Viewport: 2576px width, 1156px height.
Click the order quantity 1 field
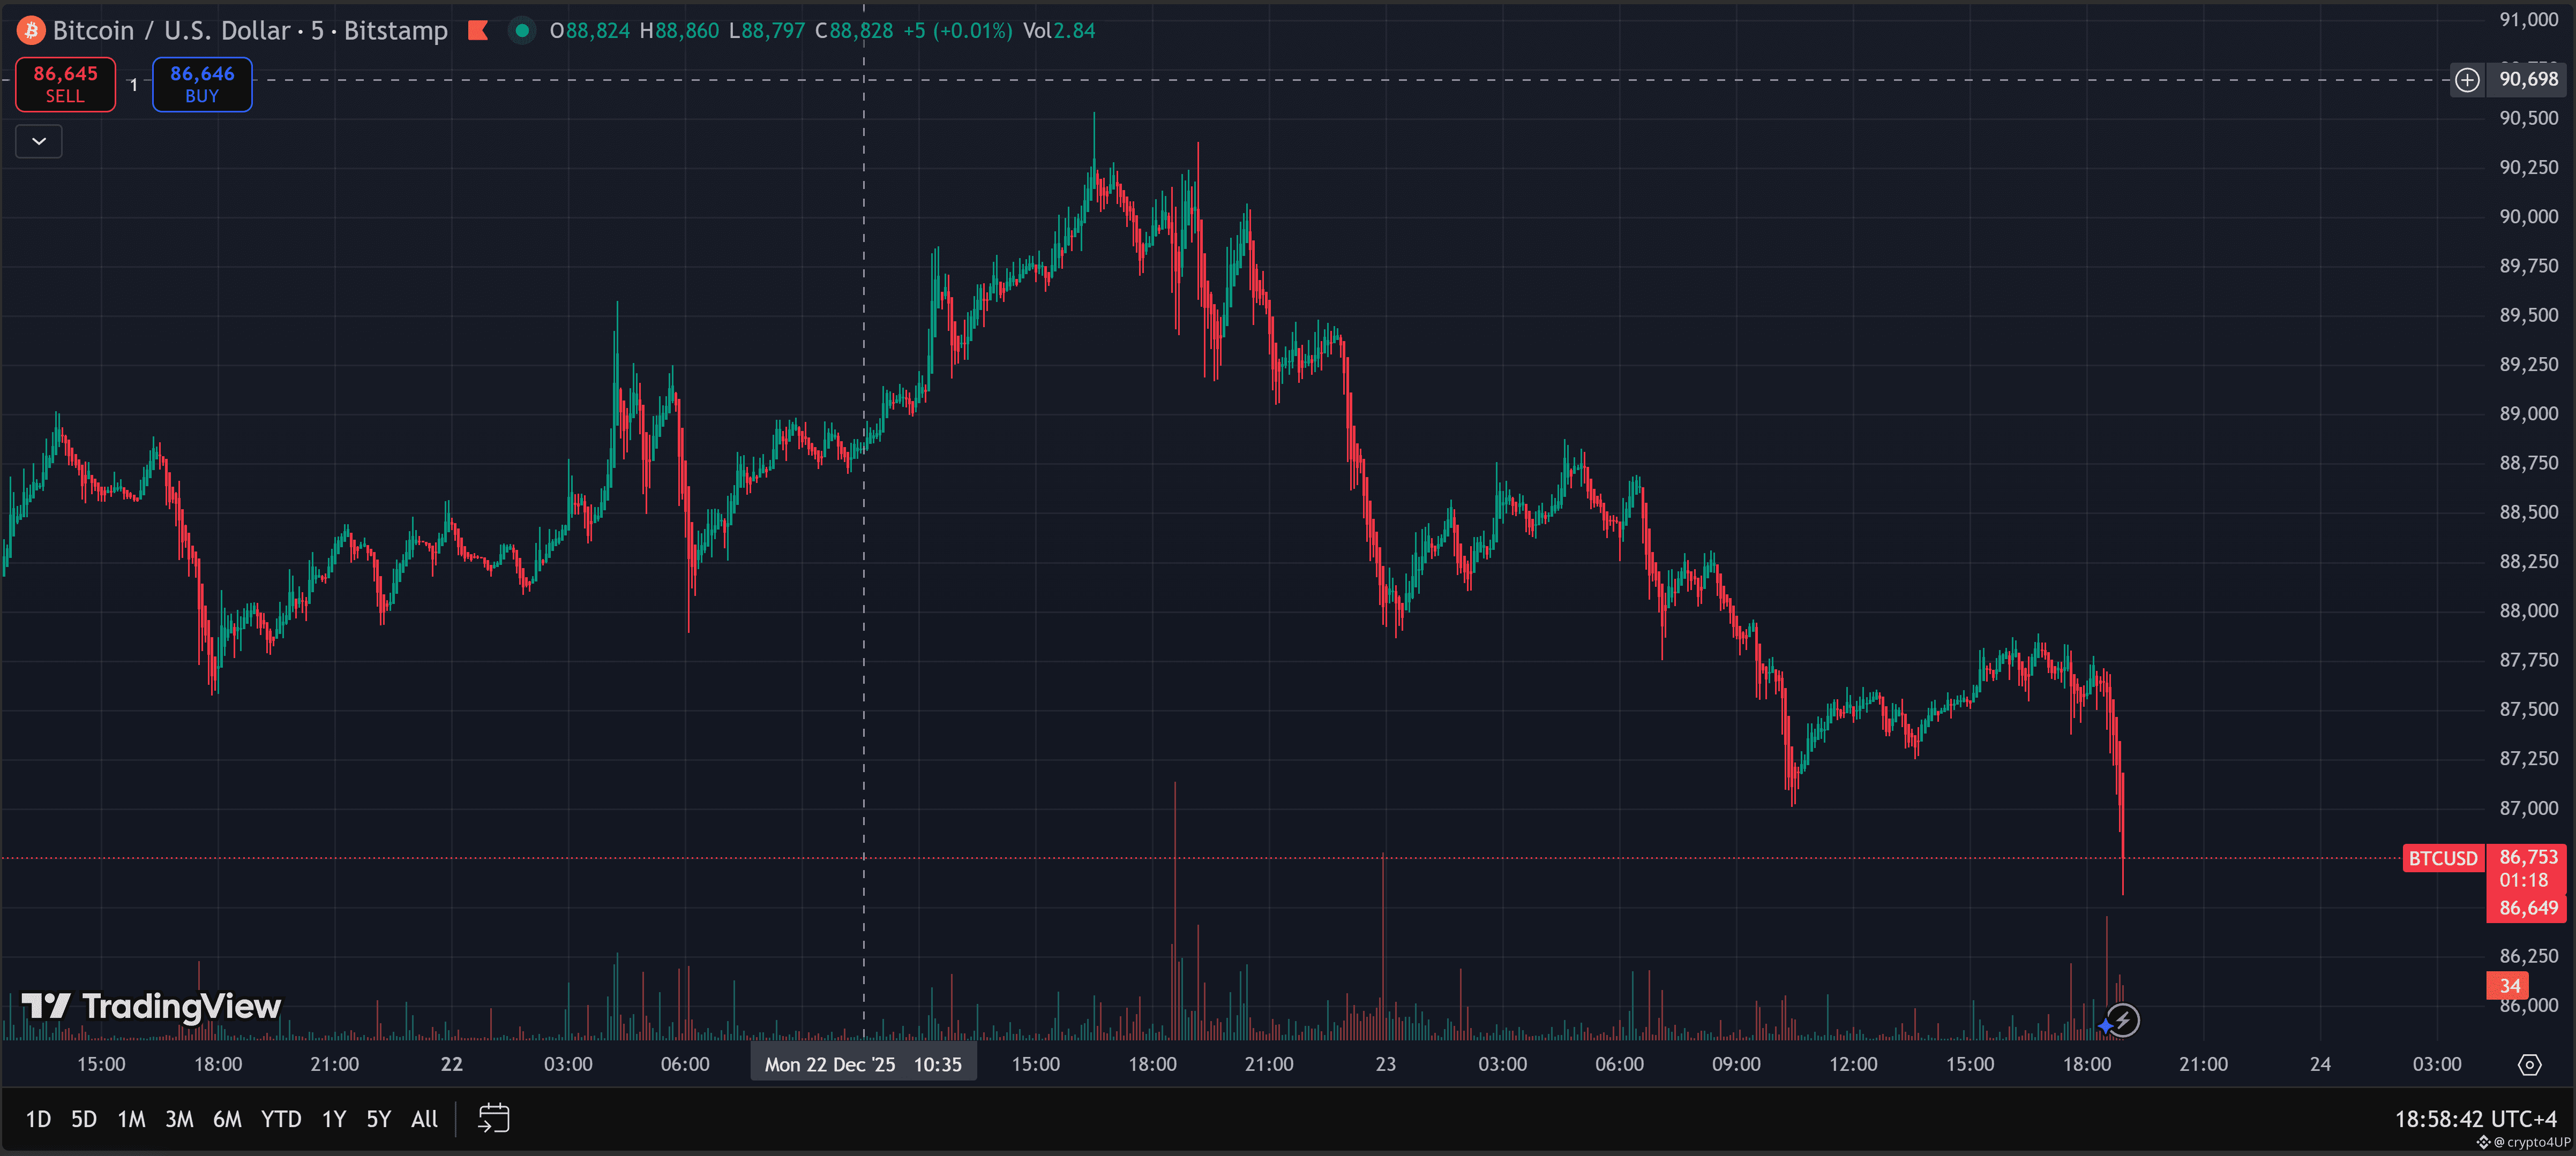pos(134,86)
